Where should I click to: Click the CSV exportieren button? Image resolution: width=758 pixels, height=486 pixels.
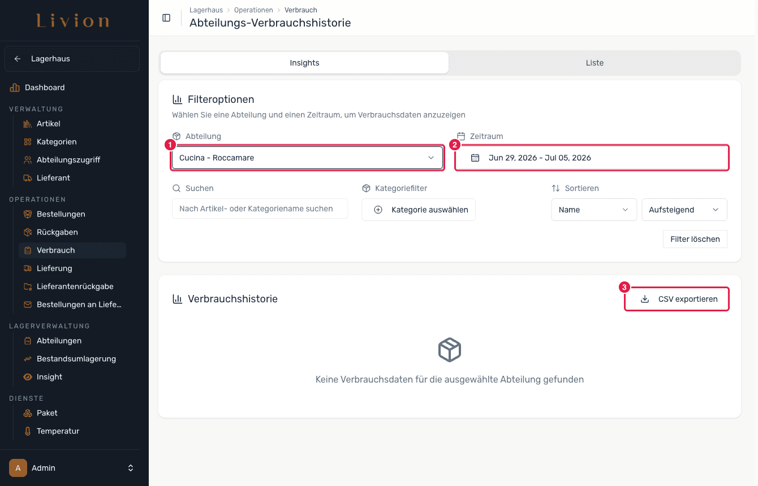tap(677, 299)
